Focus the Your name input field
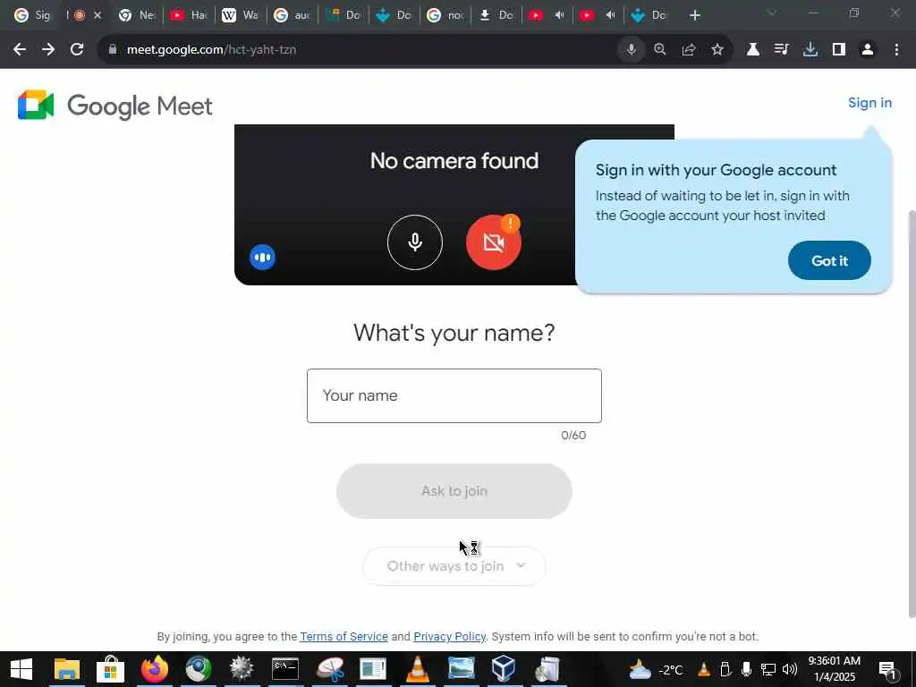Screen dimensions: 916x687 point(454,395)
